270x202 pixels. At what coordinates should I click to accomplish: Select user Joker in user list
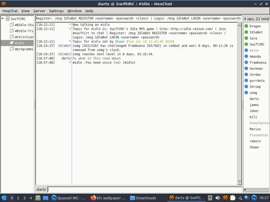[x=254, y=111]
